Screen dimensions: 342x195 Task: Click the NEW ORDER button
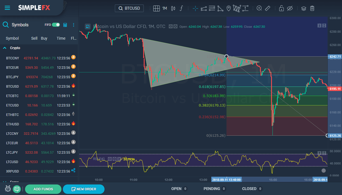(x=84, y=189)
